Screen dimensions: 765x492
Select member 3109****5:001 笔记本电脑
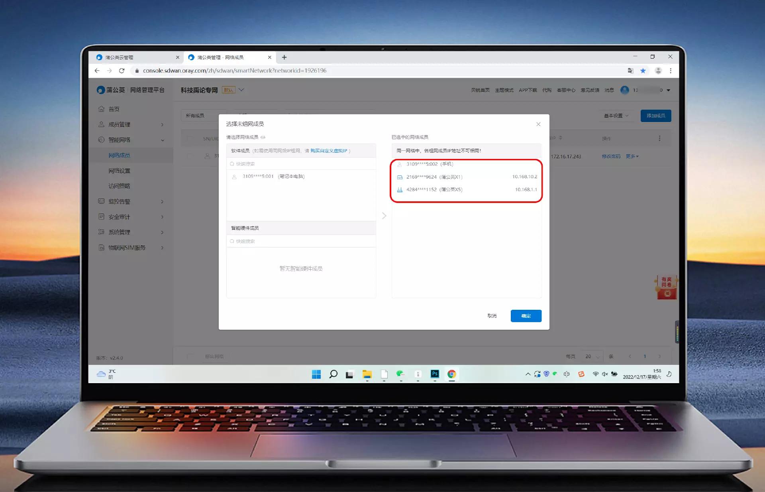[x=273, y=177]
